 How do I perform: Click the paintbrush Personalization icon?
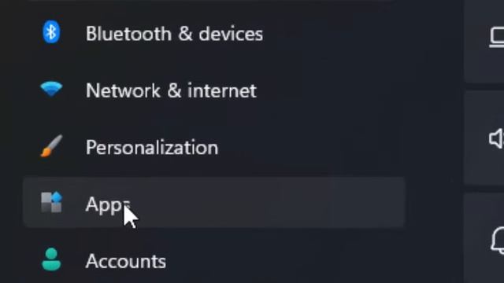[51, 146]
